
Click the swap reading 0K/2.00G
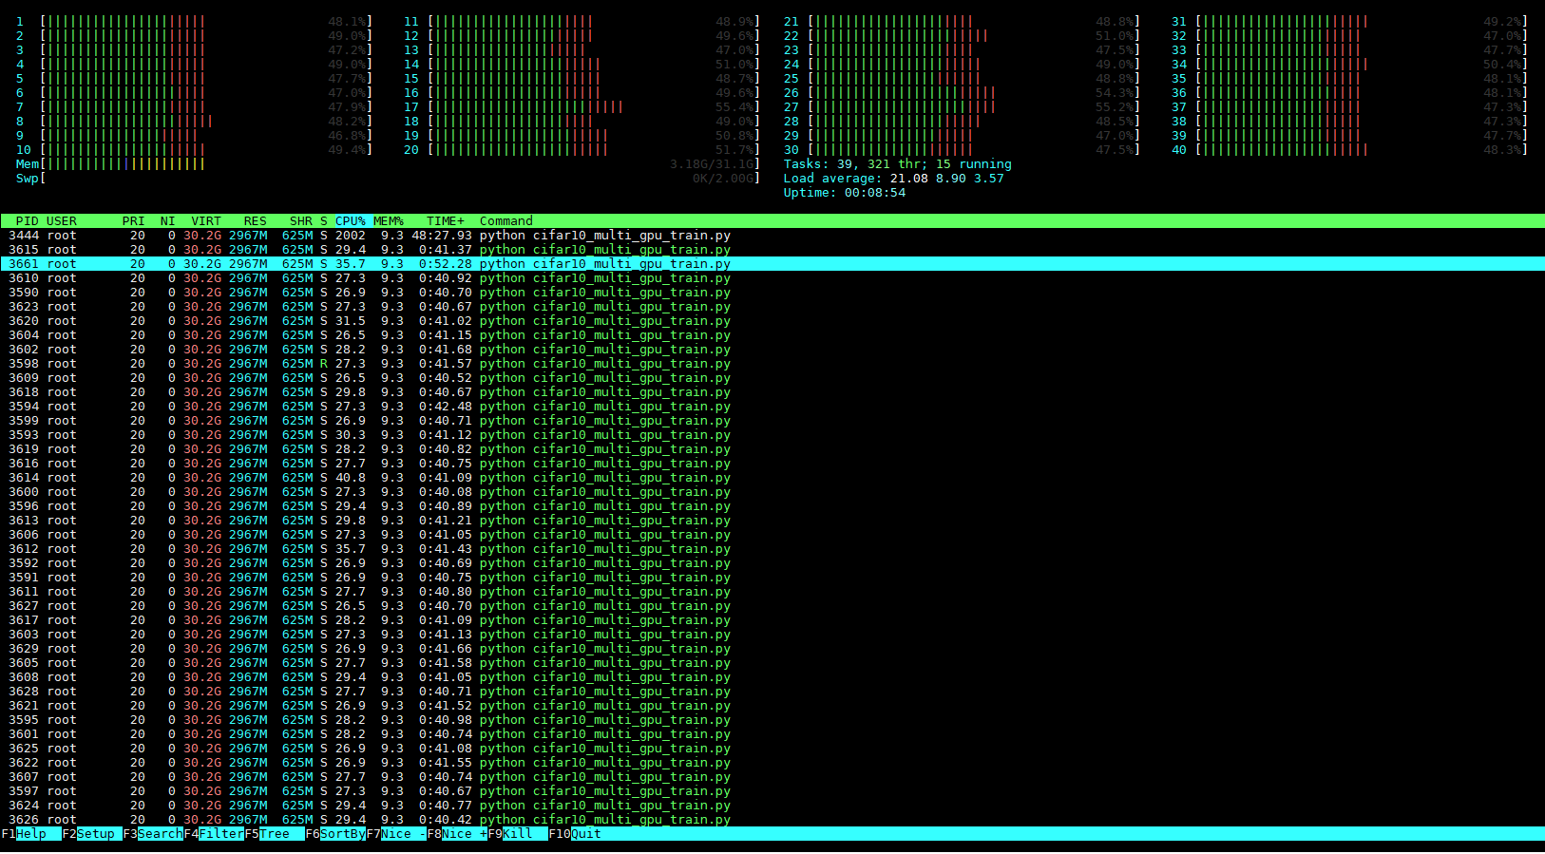pyautogui.click(x=723, y=179)
